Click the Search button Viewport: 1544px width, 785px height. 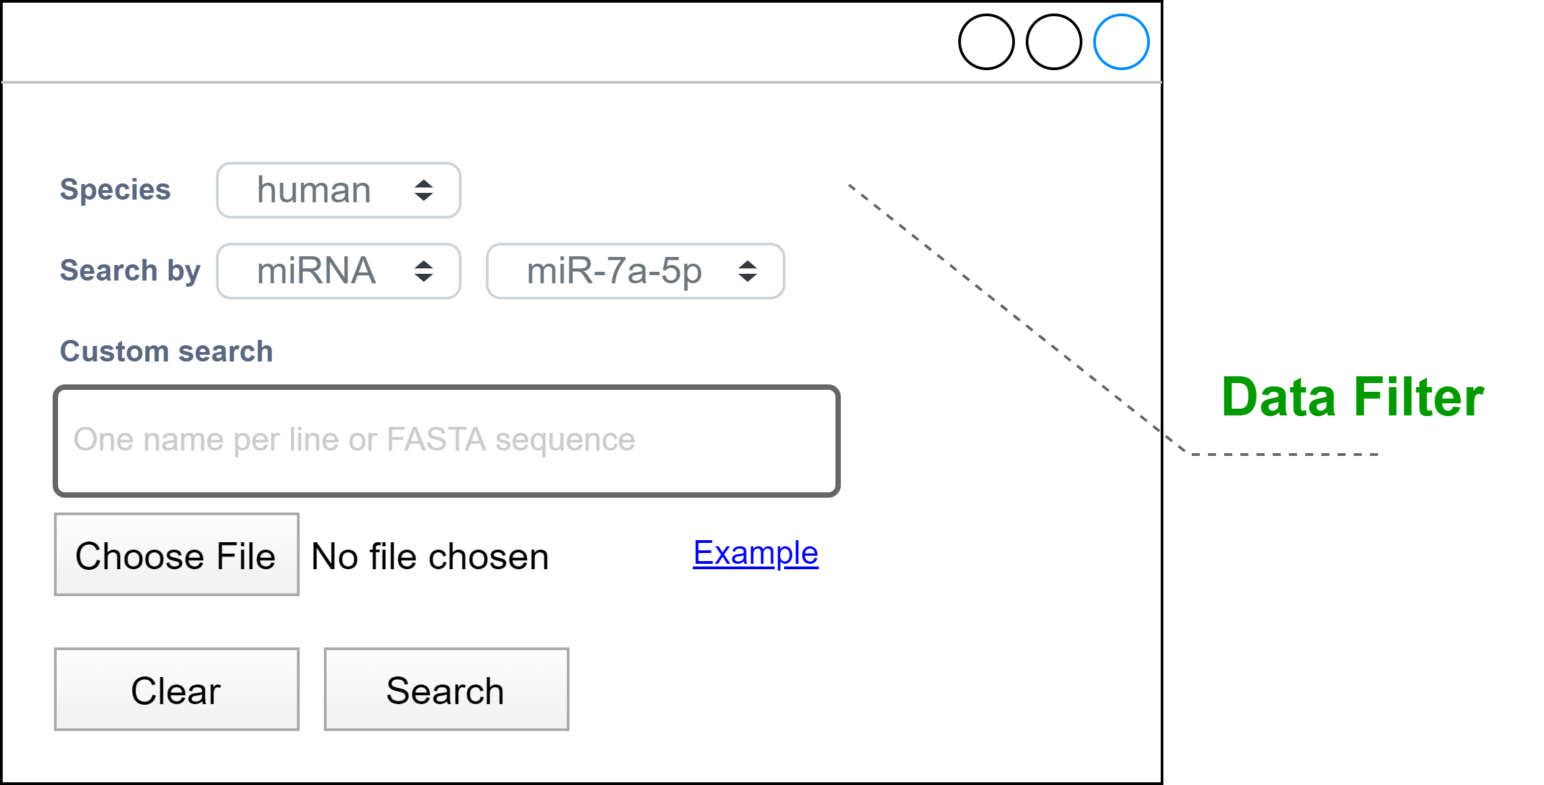coord(446,689)
